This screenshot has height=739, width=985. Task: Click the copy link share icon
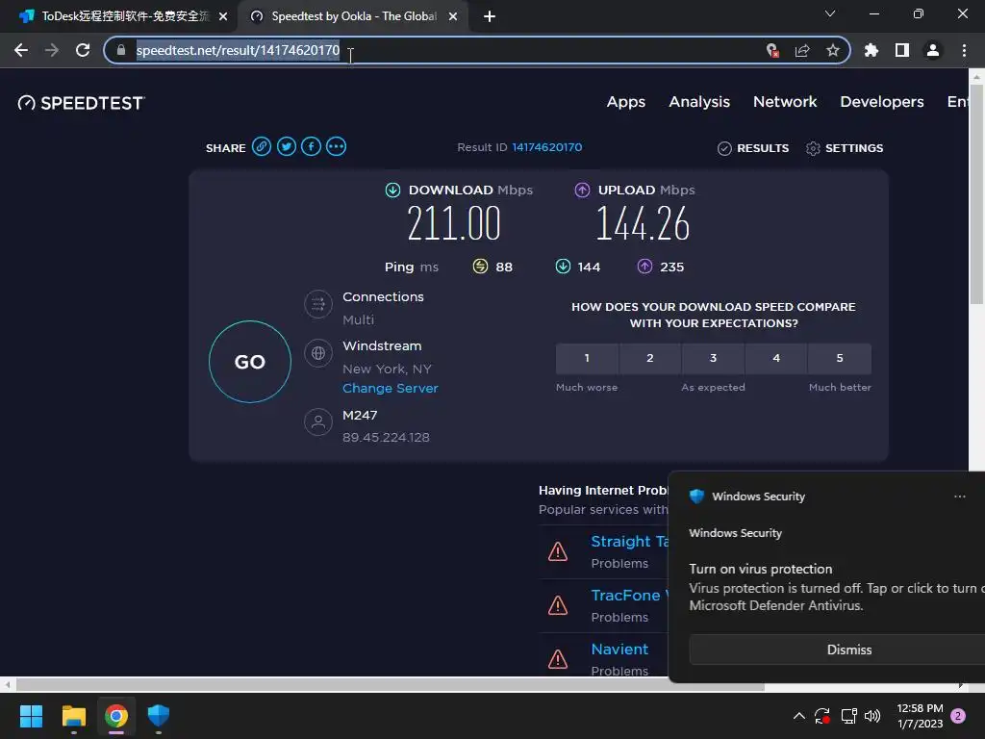pos(262,147)
